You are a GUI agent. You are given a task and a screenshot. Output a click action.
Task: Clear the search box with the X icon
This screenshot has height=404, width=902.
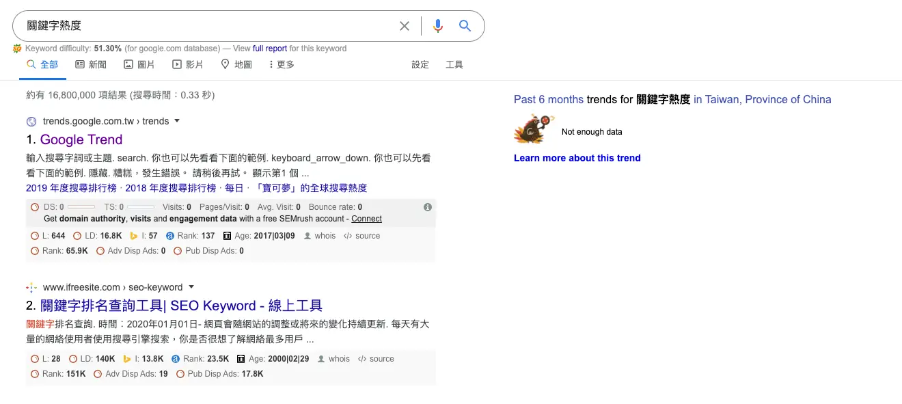[405, 26]
